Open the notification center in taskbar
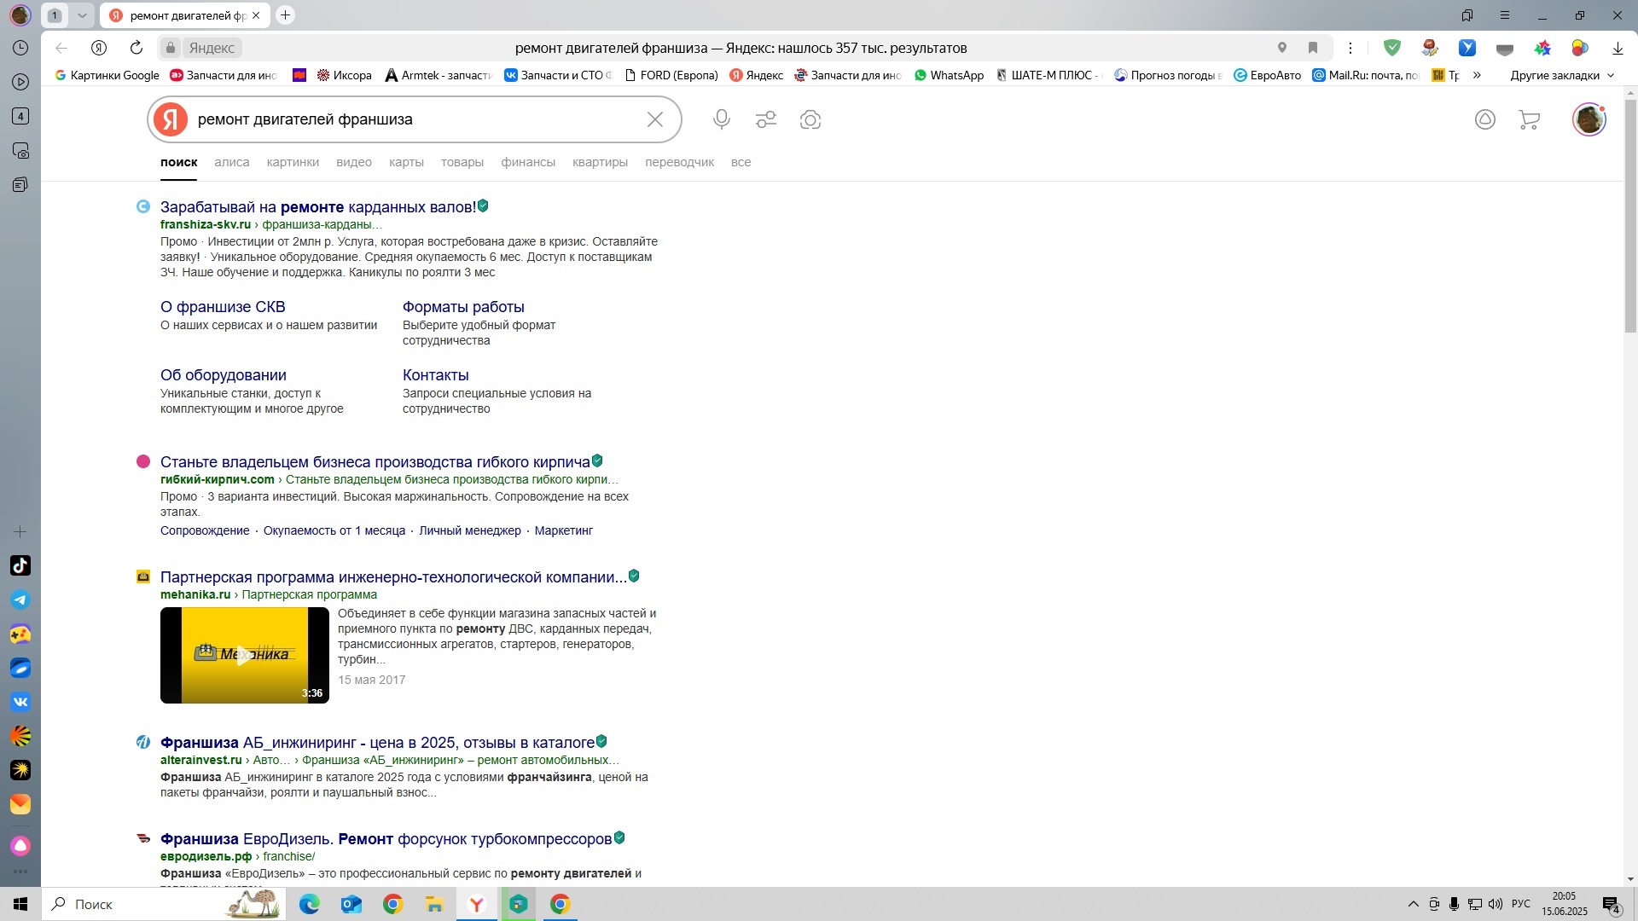 click(x=1612, y=904)
